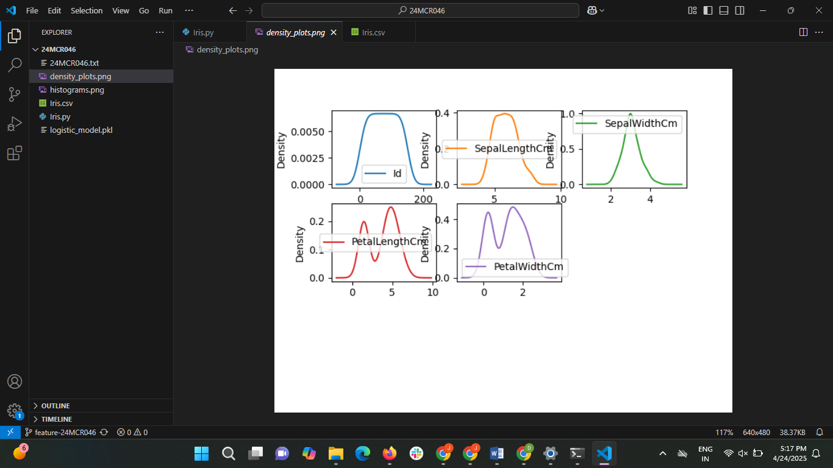Open the File menu
Screen dimensions: 833x468
(32, 10)
